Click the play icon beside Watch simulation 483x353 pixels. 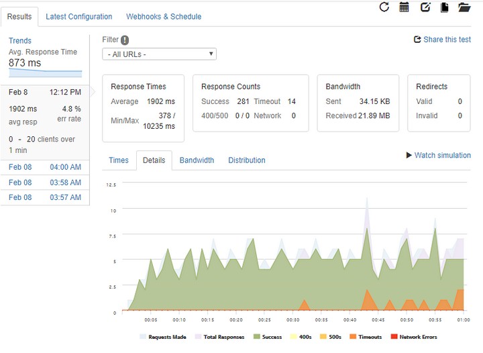click(409, 155)
